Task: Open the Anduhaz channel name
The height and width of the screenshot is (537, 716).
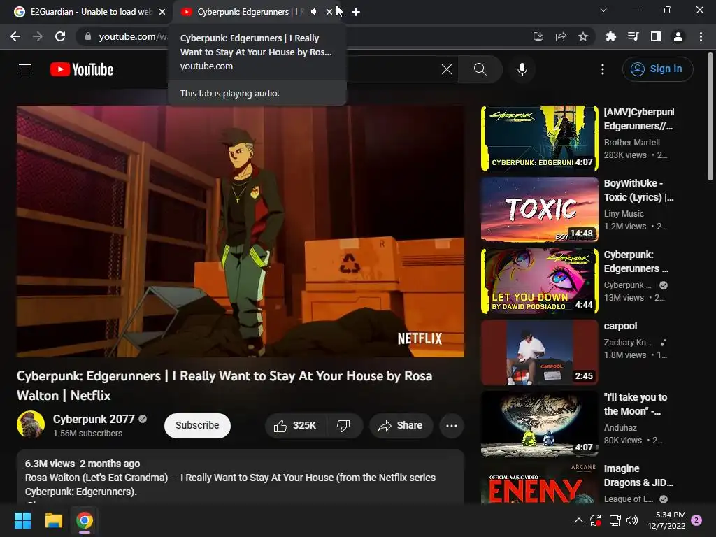Action: (x=620, y=428)
